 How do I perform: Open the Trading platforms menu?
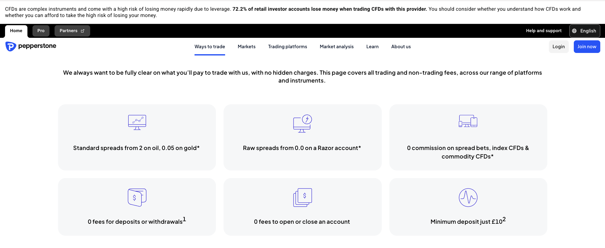tap(288, 47)
